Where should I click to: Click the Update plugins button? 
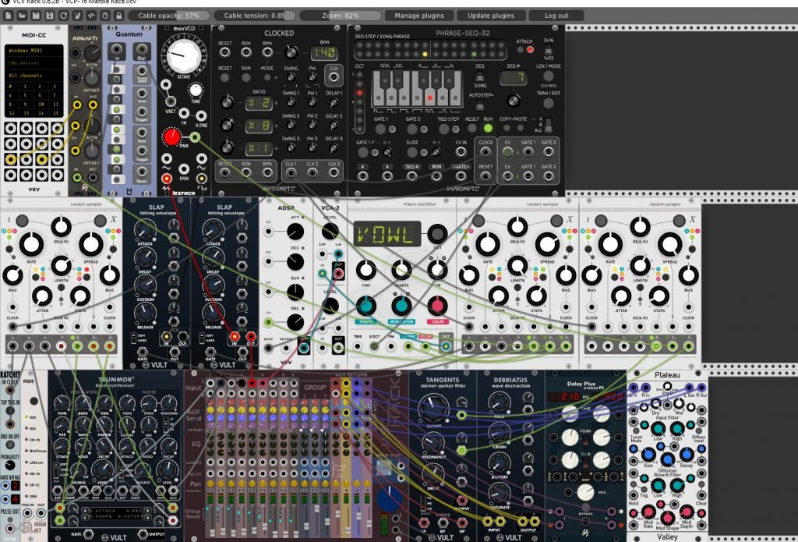coord(491,16)
